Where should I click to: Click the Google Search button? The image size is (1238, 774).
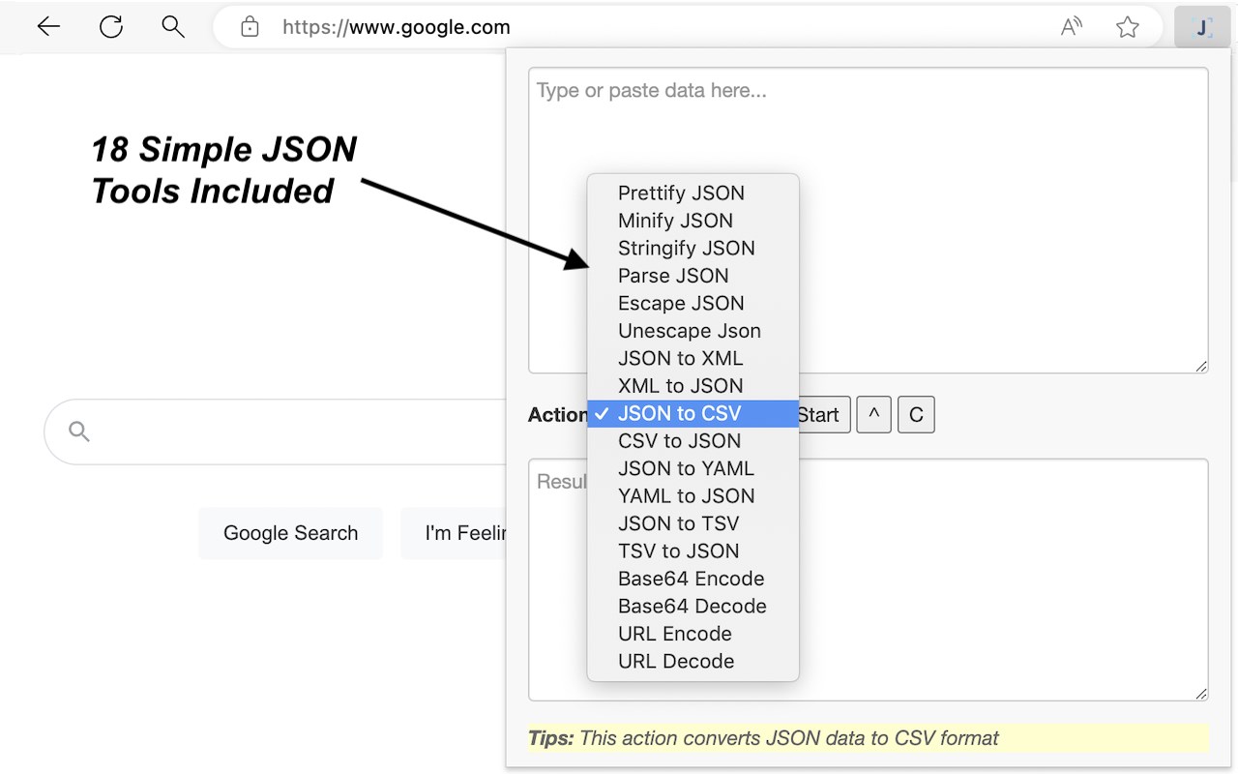tap(290, 533)
